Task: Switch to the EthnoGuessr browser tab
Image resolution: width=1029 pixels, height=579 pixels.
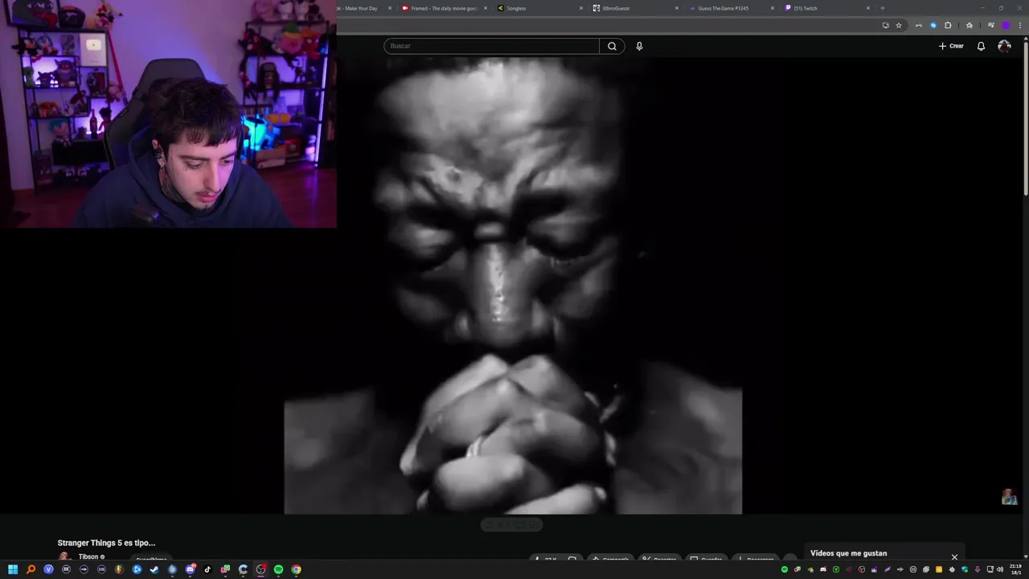Action: click(634, 8)
